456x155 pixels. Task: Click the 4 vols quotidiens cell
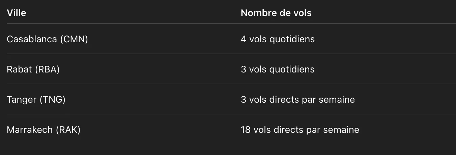278,39
